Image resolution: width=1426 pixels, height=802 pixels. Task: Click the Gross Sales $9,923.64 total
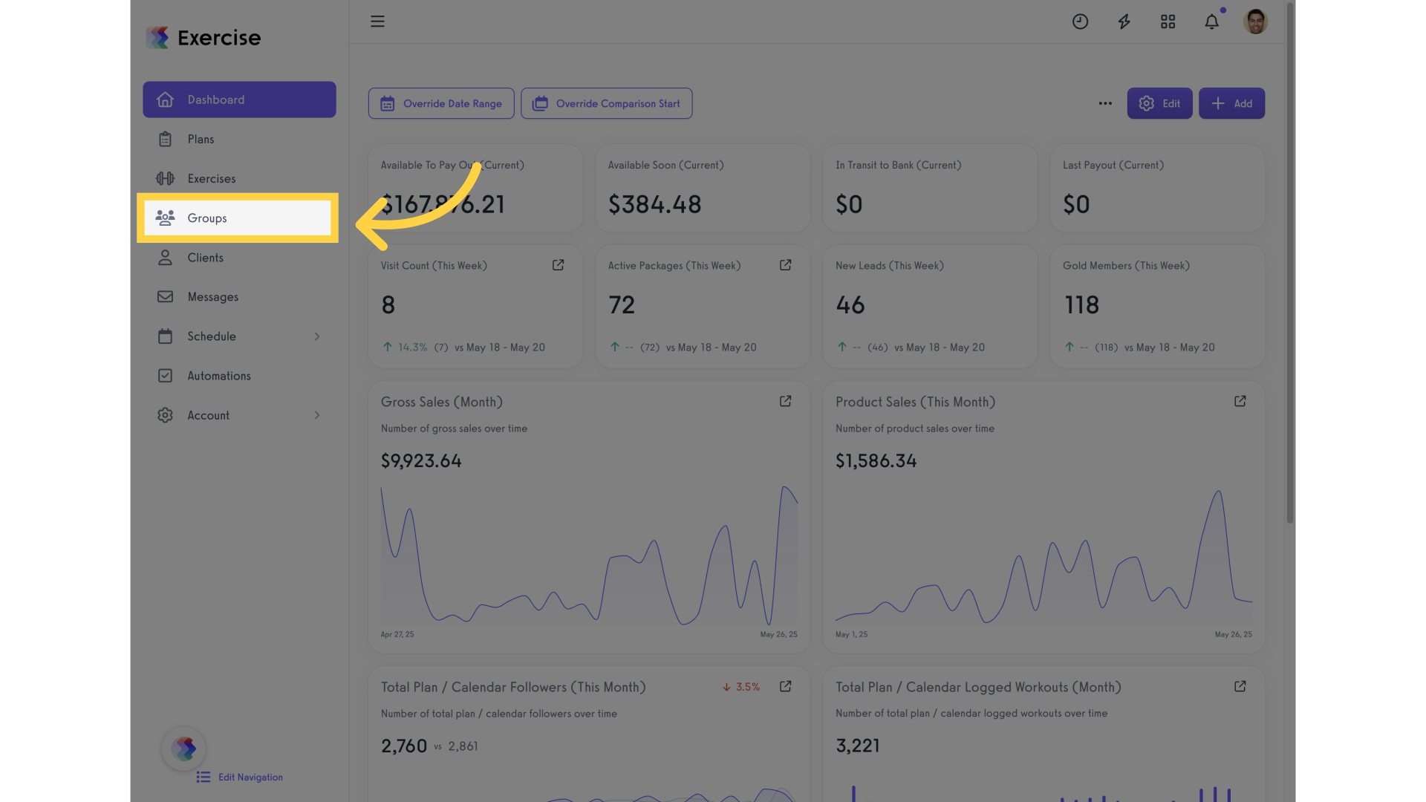(x=421, y=460)
